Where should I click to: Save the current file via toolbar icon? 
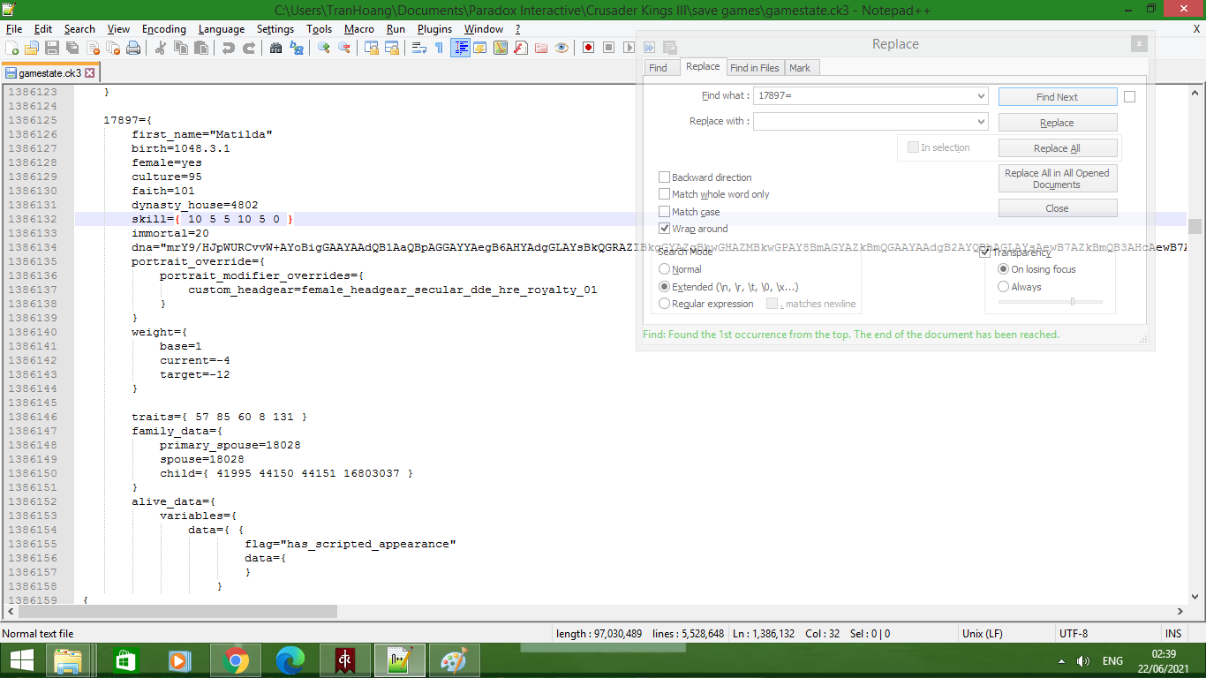click(52, 48)
